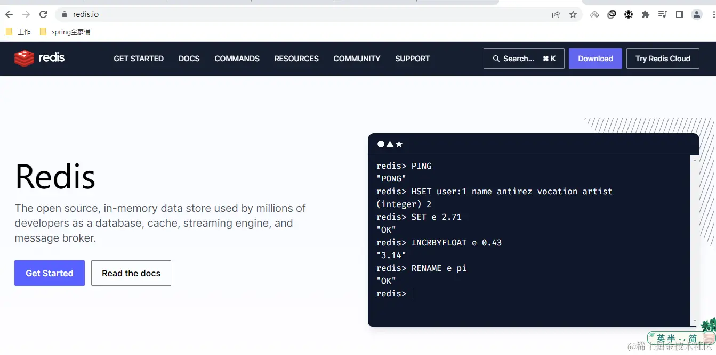Click the "3.14" output line

pyautogui.click(x=391, y=255)
